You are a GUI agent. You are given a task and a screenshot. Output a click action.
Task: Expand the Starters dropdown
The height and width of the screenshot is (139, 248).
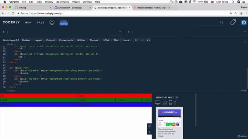[x=27, y=40]
